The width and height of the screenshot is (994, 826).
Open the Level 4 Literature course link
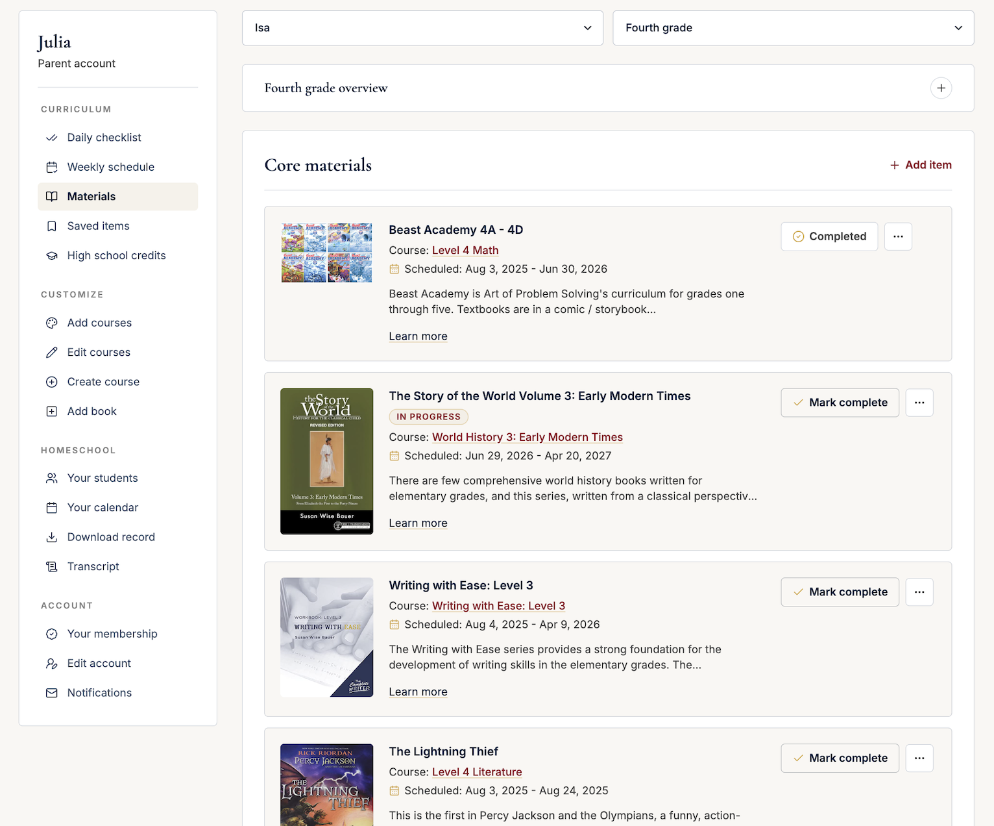coord(477,772)
